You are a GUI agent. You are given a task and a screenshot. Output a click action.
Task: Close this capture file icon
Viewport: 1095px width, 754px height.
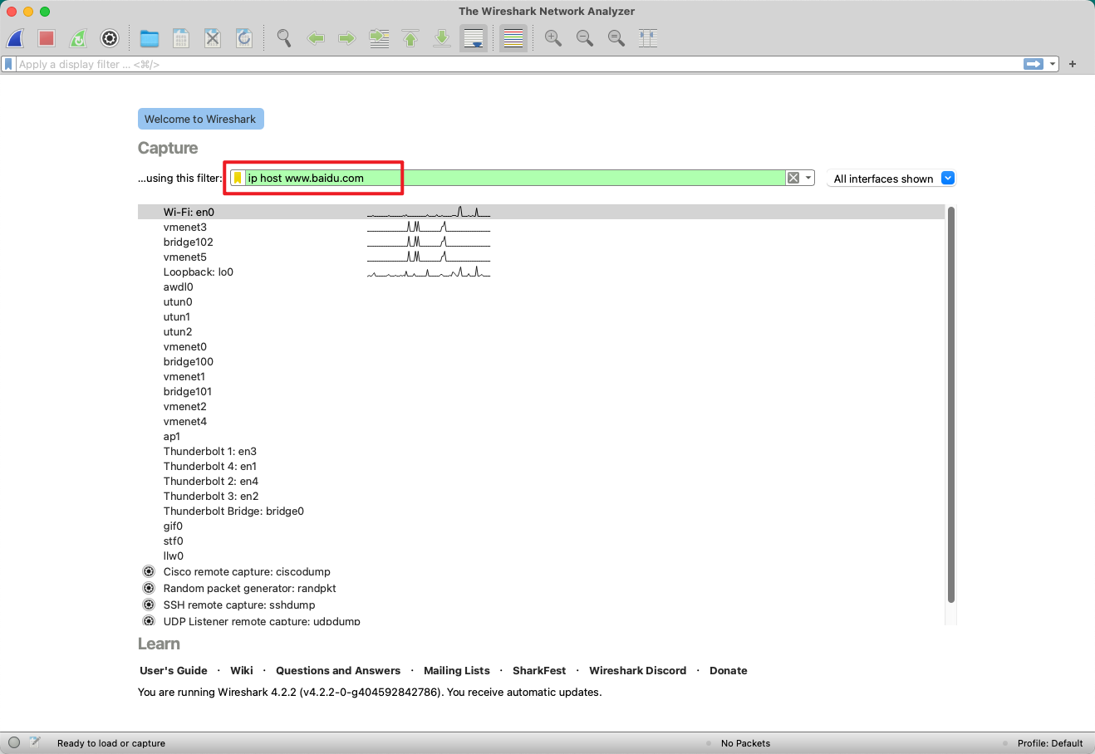(213, 38)
